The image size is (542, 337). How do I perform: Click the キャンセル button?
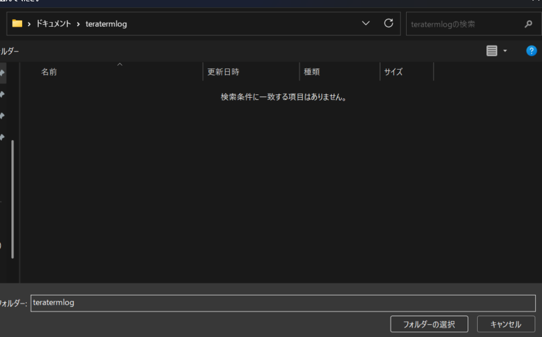coord(506,324)
